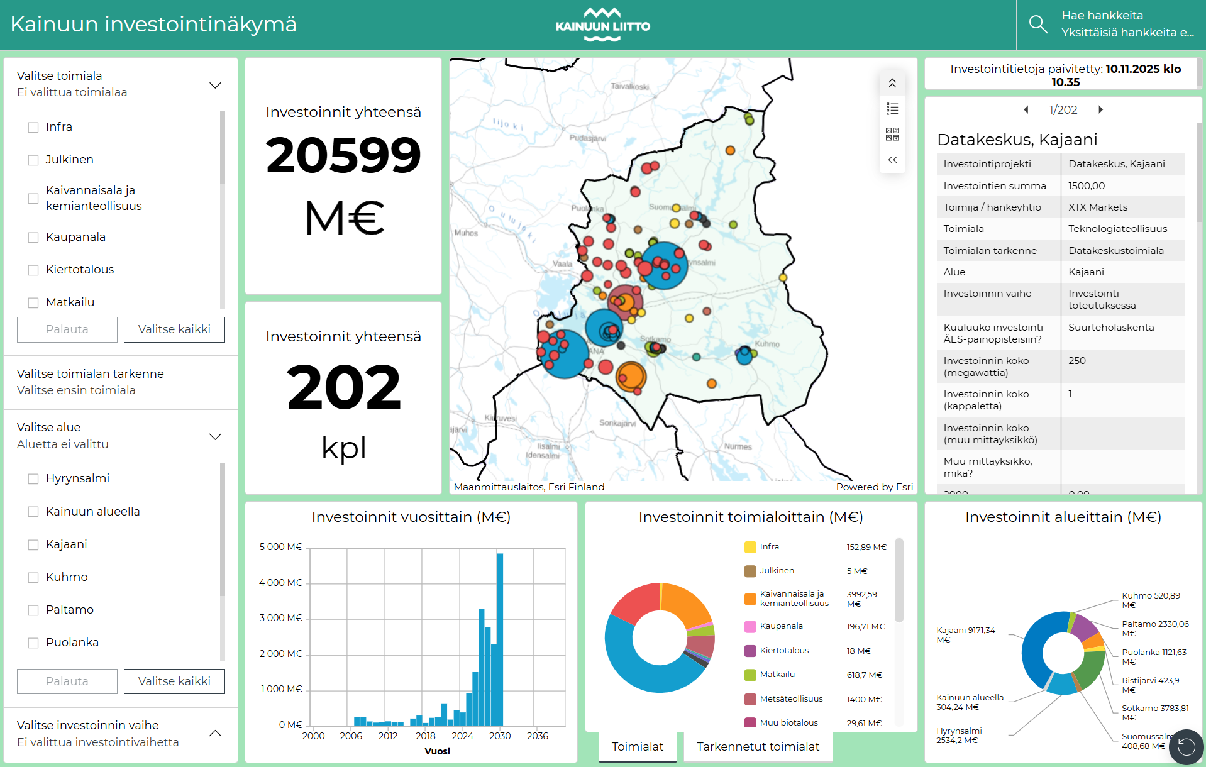This screenshot has width=1206, height=767.
Task: Click the circular reset icon bottom-right
Action: click(x=1186, y=746)
